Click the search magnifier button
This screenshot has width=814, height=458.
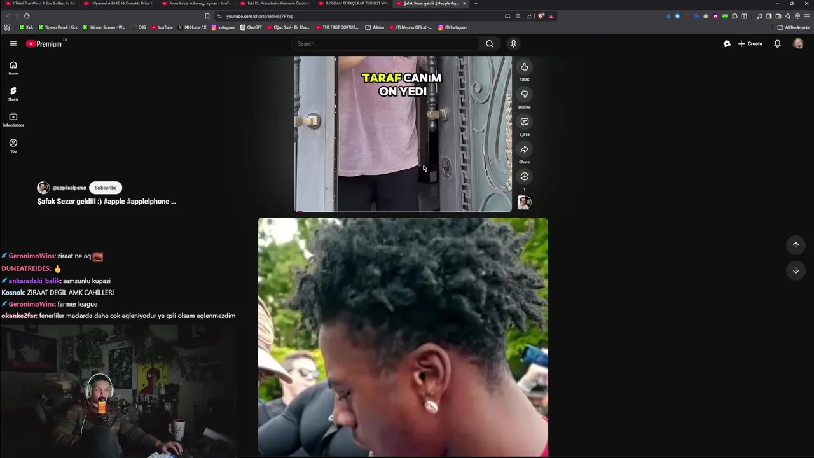pos(490,44)
